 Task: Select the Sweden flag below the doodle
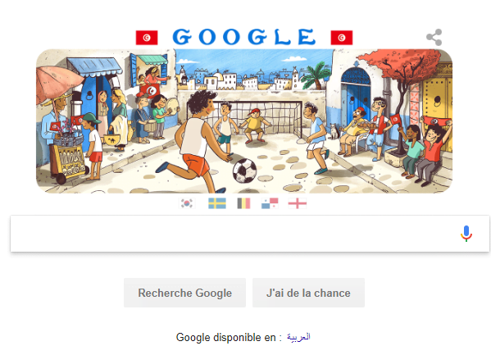pos(217,203)
